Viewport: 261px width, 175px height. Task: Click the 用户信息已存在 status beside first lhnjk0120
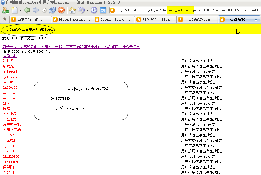click(200, 156)
